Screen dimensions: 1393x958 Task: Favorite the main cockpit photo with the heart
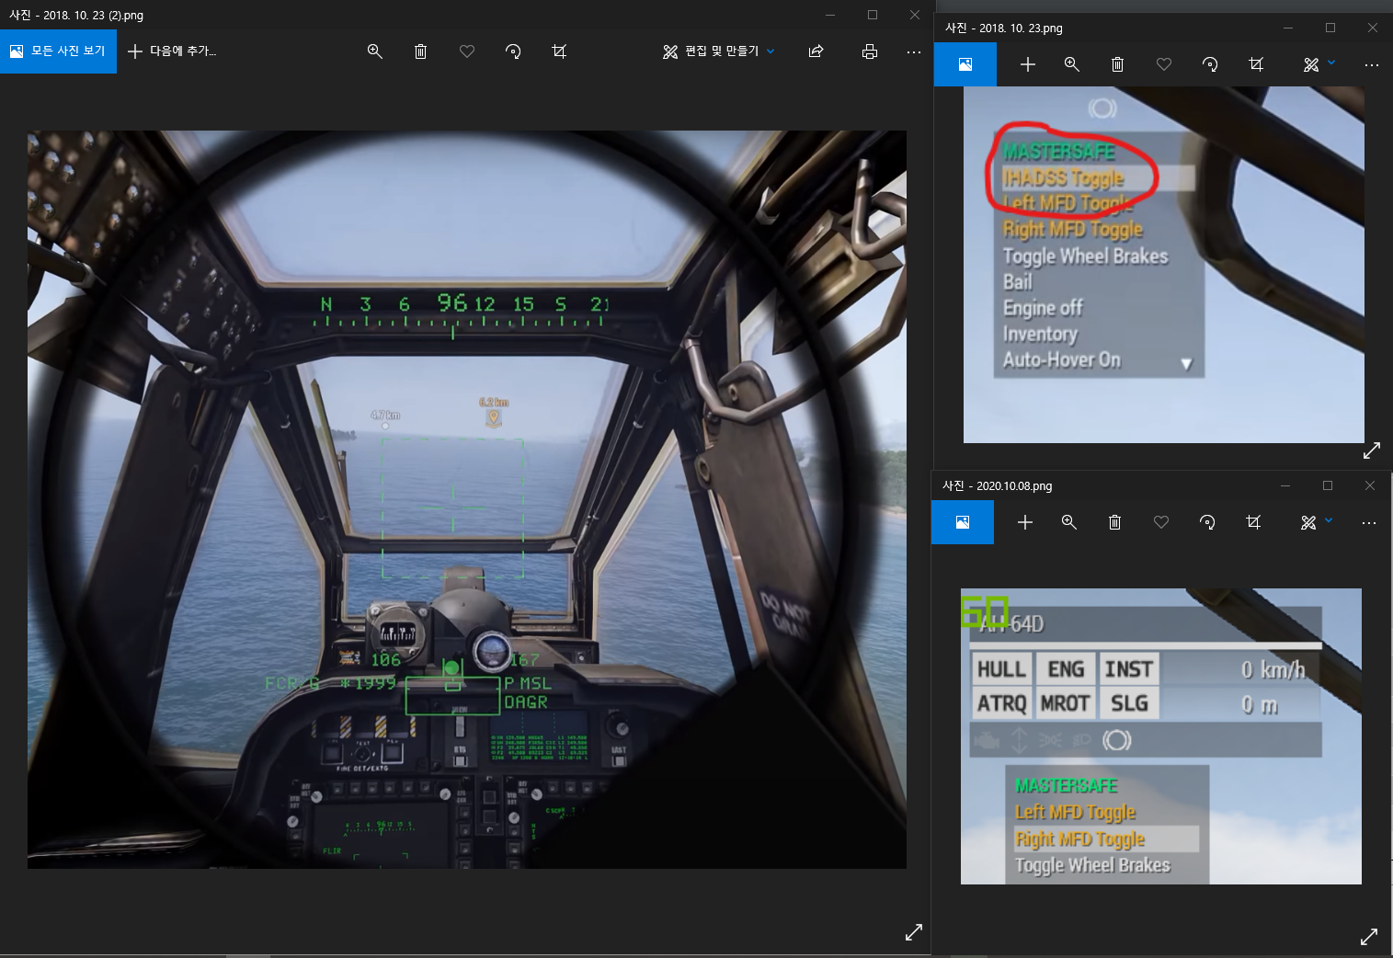point(467,51)
